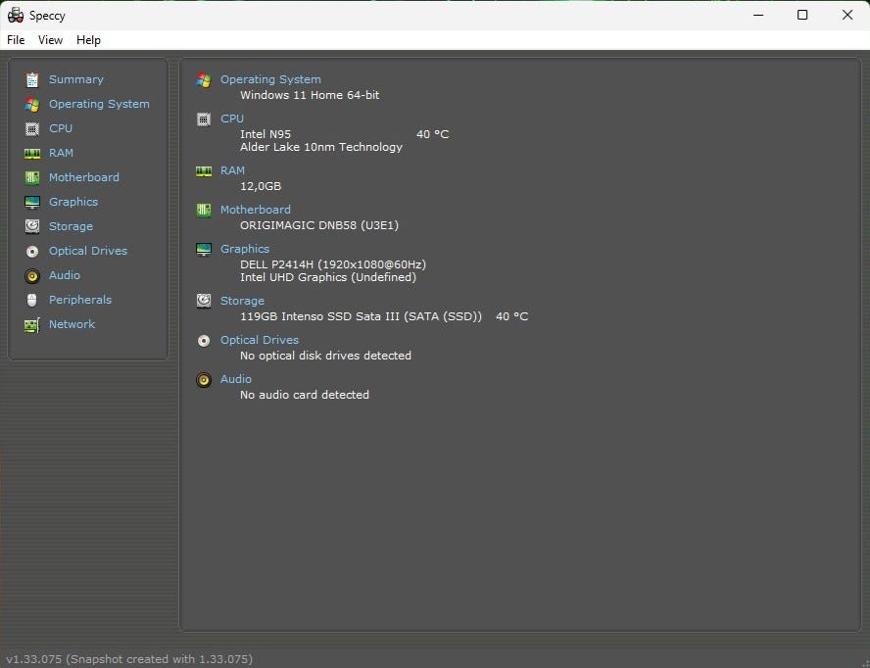Screen dimensions: 870x668
Task: Click the Optical Drives disc icon in sidebar
Action: pos(32,252)
